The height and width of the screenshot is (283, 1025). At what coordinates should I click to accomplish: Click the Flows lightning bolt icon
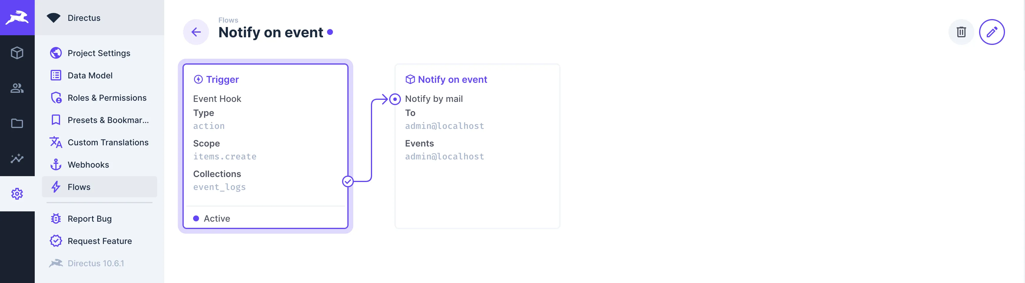[56, 186]
